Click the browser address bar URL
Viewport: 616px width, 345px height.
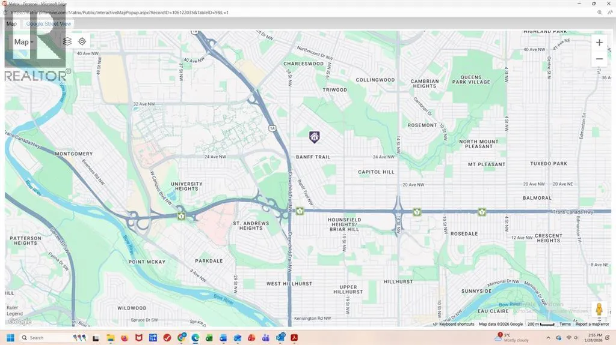120,12
